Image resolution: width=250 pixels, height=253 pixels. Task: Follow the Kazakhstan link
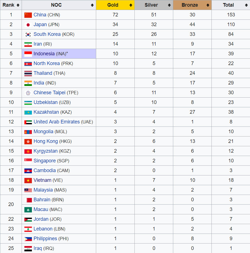coord(46,112)
